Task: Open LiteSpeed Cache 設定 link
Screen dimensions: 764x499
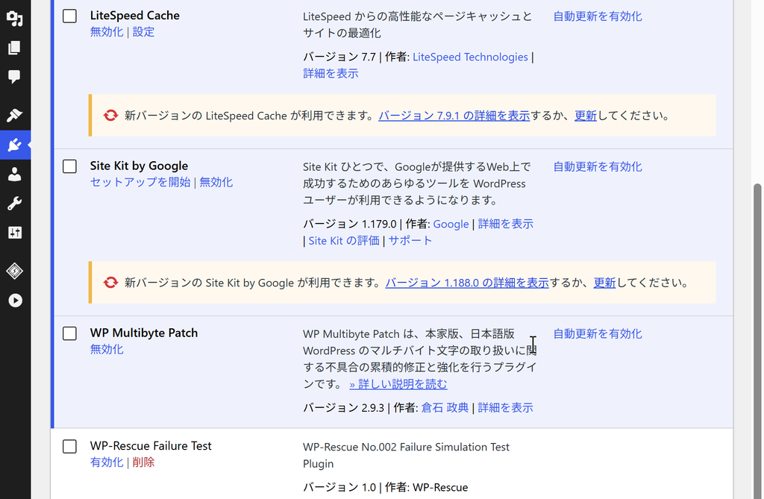Action: click(144, 32)
